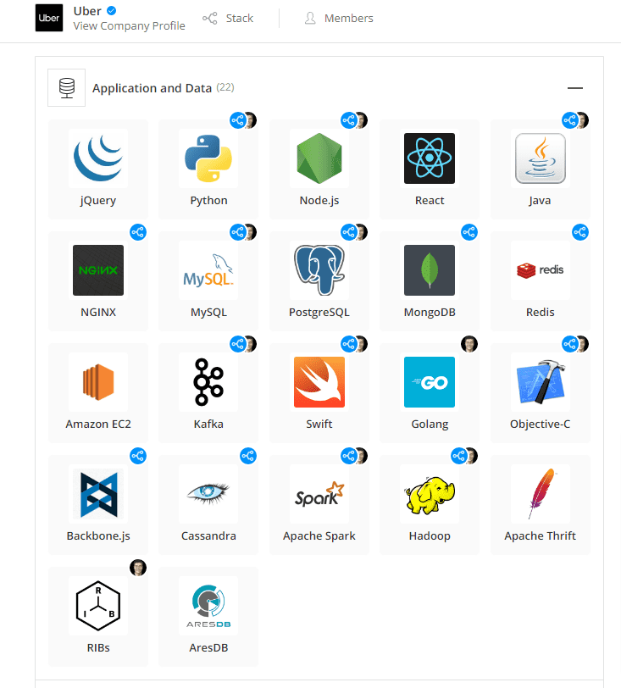The height and width of the screenshot is (688, 621).
Task: Click the share badge on Python card
Action: coord(238,120)
